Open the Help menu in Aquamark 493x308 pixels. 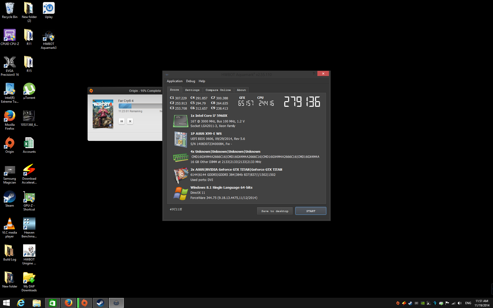[x=202, y=81]
